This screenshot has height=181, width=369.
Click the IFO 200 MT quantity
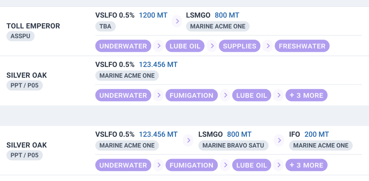click(316, 135)
